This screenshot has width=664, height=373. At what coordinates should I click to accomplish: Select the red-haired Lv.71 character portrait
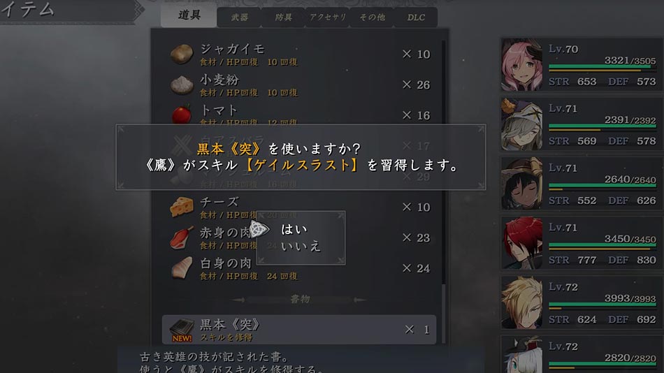coord(521,243)
